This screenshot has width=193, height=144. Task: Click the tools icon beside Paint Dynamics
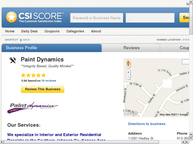tap(13, 60)
